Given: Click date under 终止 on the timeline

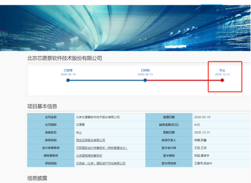Looking at the screenshot, I should pyautogui.click(x=222, y=74).
